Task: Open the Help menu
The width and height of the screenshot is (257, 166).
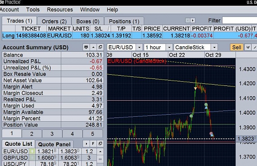Action: tap(112, 10)
